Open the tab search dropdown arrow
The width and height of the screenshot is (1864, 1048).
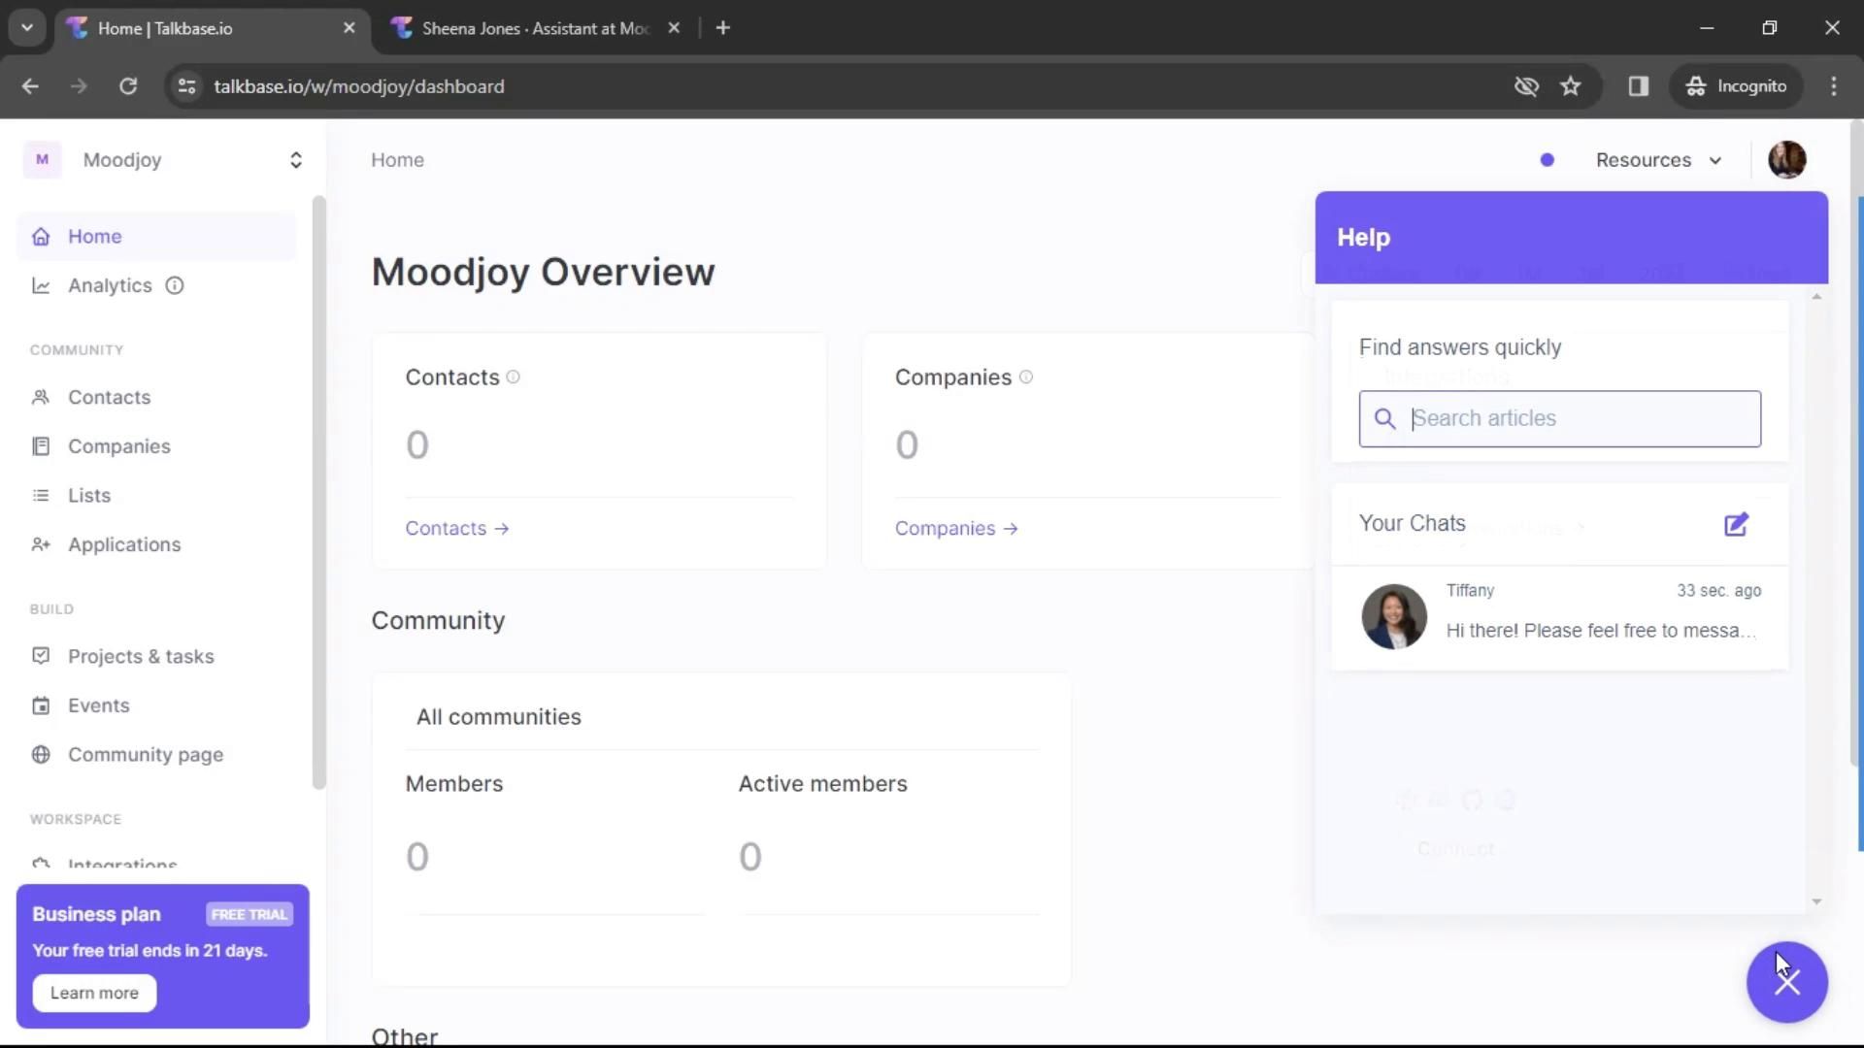click(27, 28)
